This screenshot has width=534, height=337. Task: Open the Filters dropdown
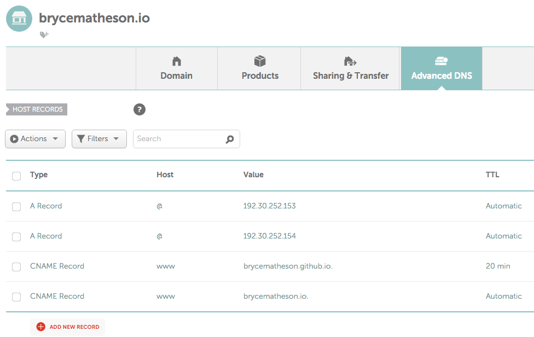point(99,139)
